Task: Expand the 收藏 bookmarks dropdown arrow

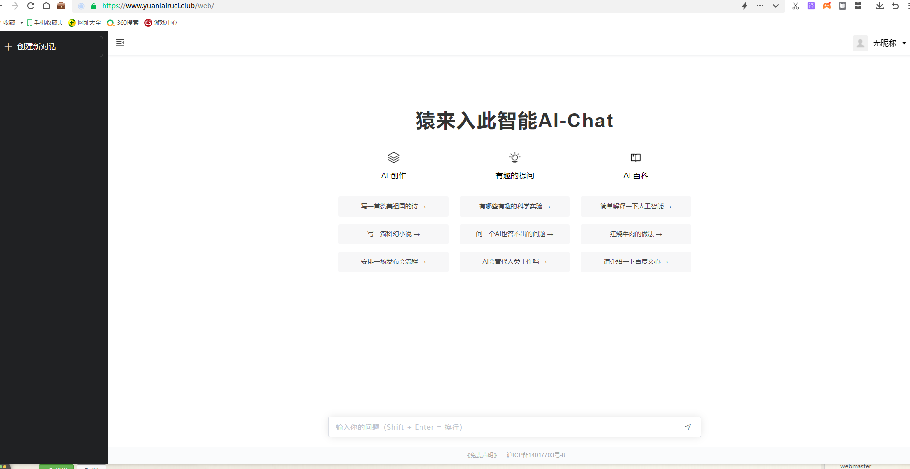Action: [x=22, y=23]
